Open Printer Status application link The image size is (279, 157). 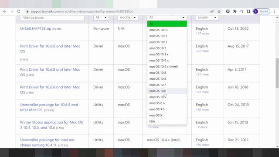[x=51, y=125]
